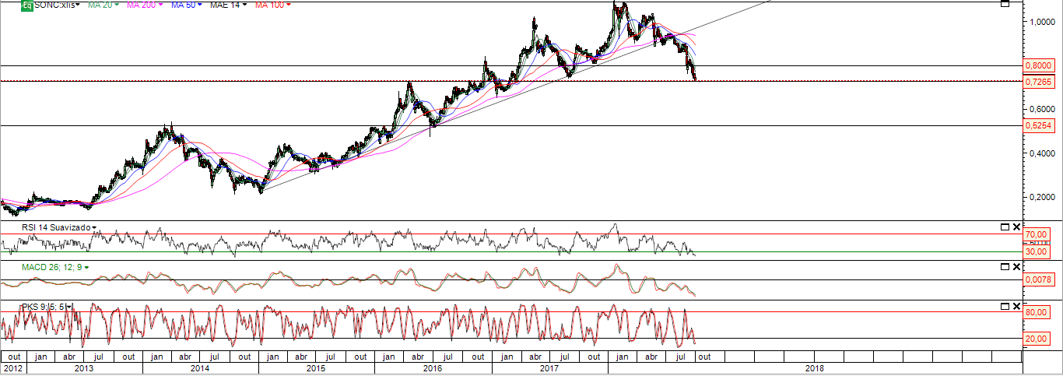Click the 2017 year on timeline
1063x376 pixels.
(549, 368)
